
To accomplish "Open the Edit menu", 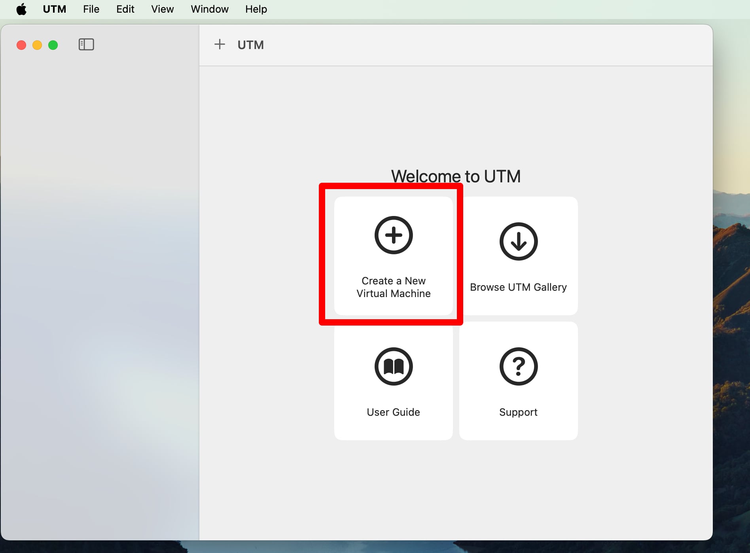I will (125, 9).
